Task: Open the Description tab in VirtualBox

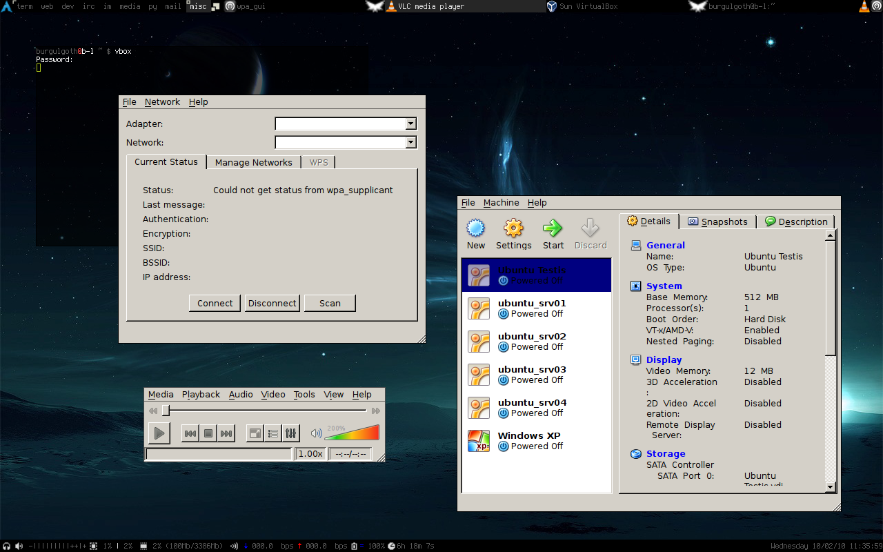Action: [x=795, y=221]
